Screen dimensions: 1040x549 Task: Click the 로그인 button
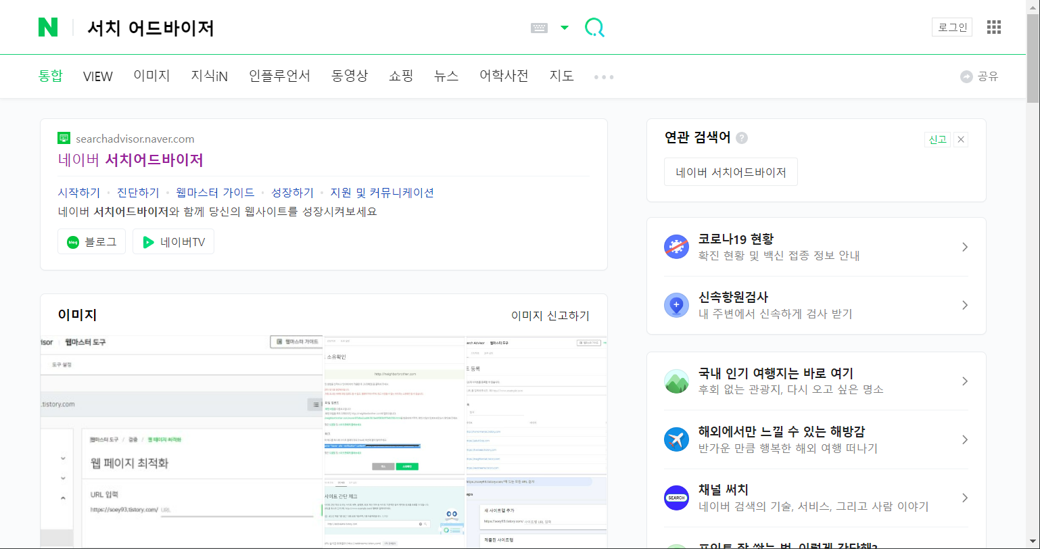[x=952, y=27]
